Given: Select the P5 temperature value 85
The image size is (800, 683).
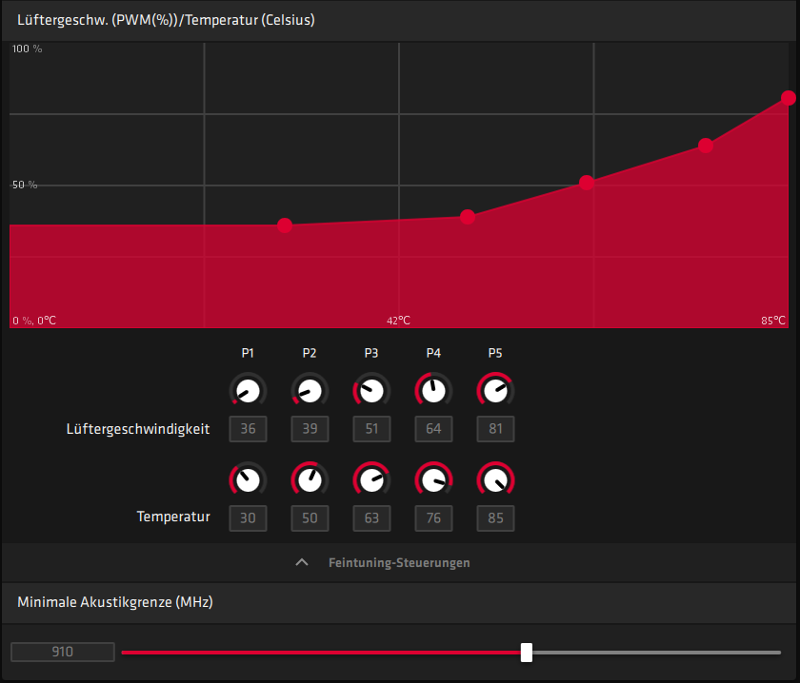Looking at the screenshot, I should [495, 518].
